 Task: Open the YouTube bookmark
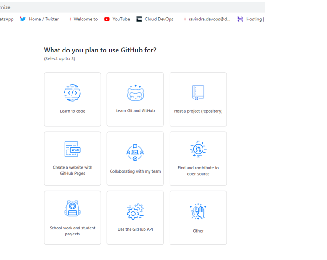tap(117, 19)
